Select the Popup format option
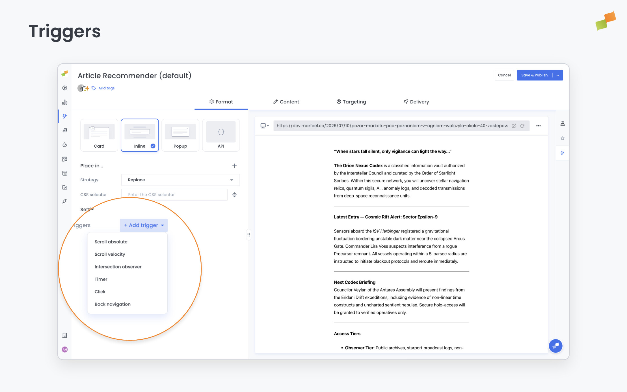The width and height of the screenshot is (627, 392). click(180, 135)
